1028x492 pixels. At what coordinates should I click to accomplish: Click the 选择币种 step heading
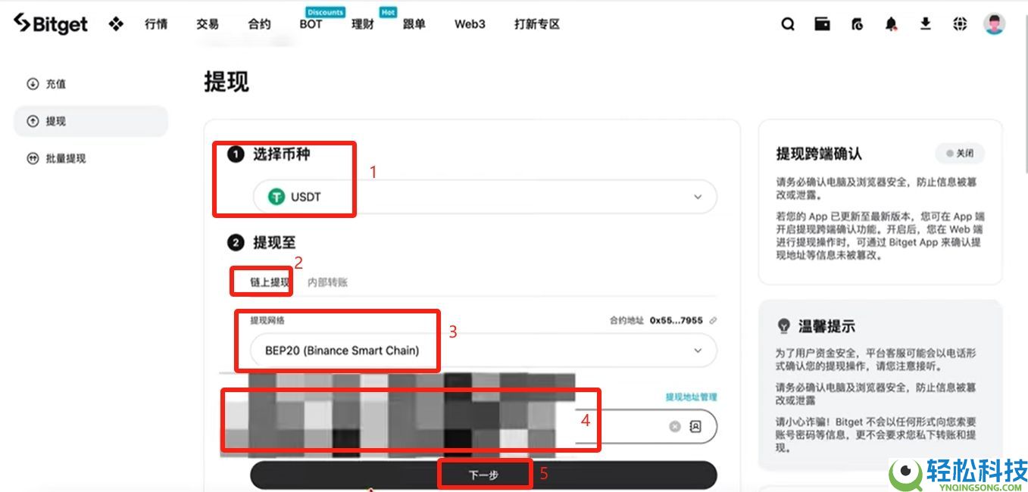281,154
